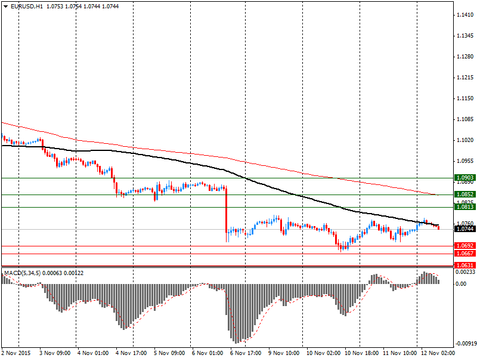Click the 5 Nov 09:00 time axis label

coord(169,353)
